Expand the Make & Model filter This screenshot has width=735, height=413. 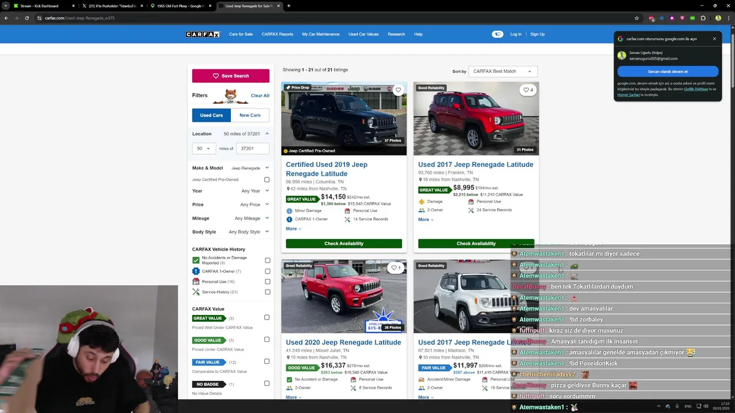click(x=267, y=168)
